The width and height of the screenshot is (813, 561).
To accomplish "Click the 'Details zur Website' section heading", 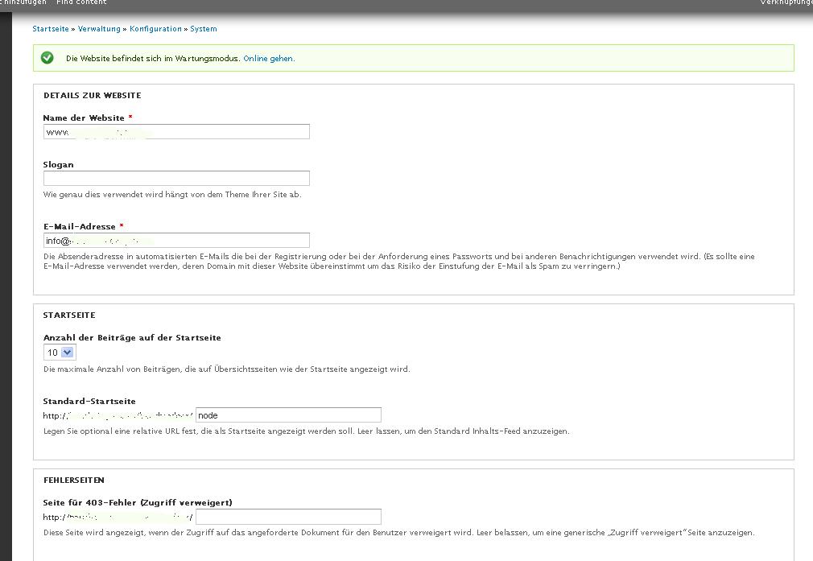I will click(x=92, y=96).
